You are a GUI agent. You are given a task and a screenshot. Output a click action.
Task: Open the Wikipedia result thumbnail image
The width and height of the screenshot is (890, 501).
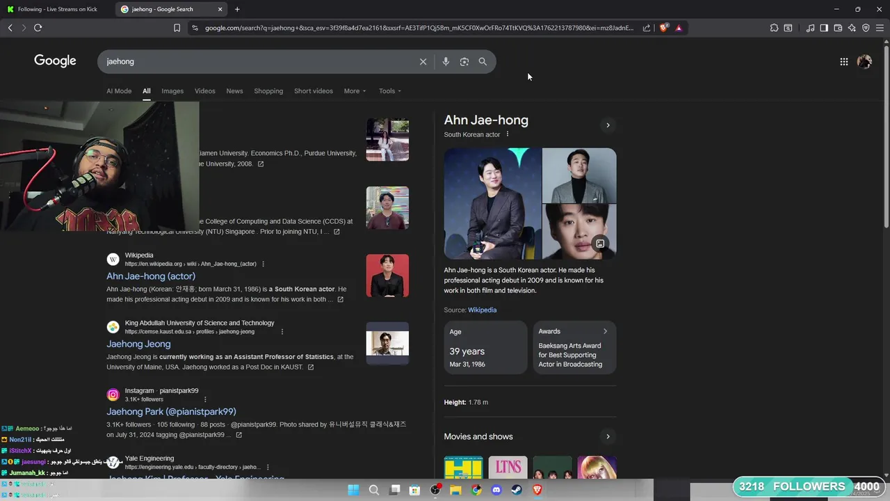coord(387,276)
